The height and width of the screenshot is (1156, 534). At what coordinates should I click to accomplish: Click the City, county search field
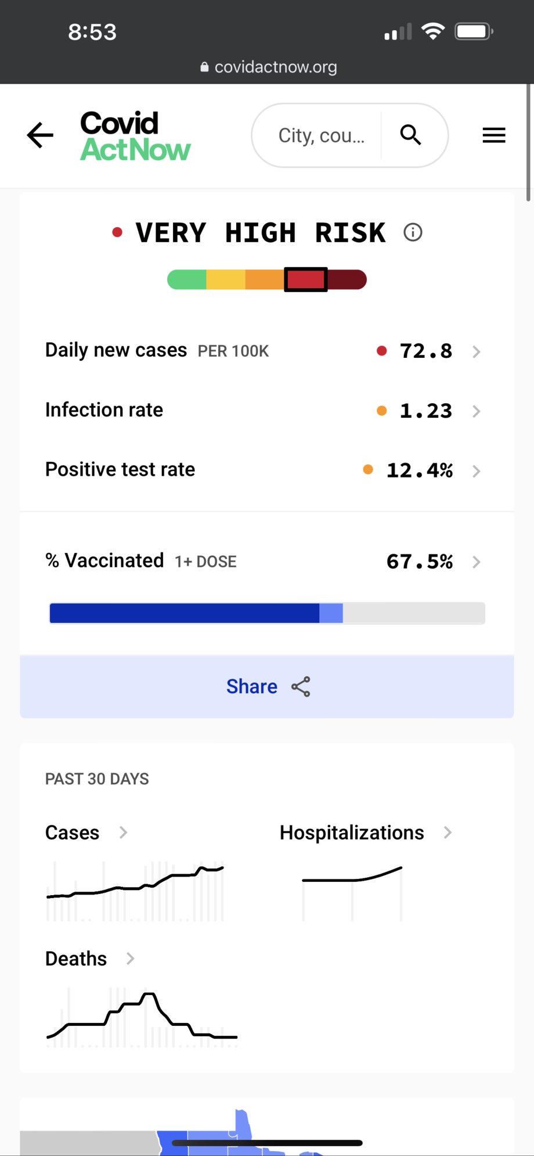pos(321,135)
